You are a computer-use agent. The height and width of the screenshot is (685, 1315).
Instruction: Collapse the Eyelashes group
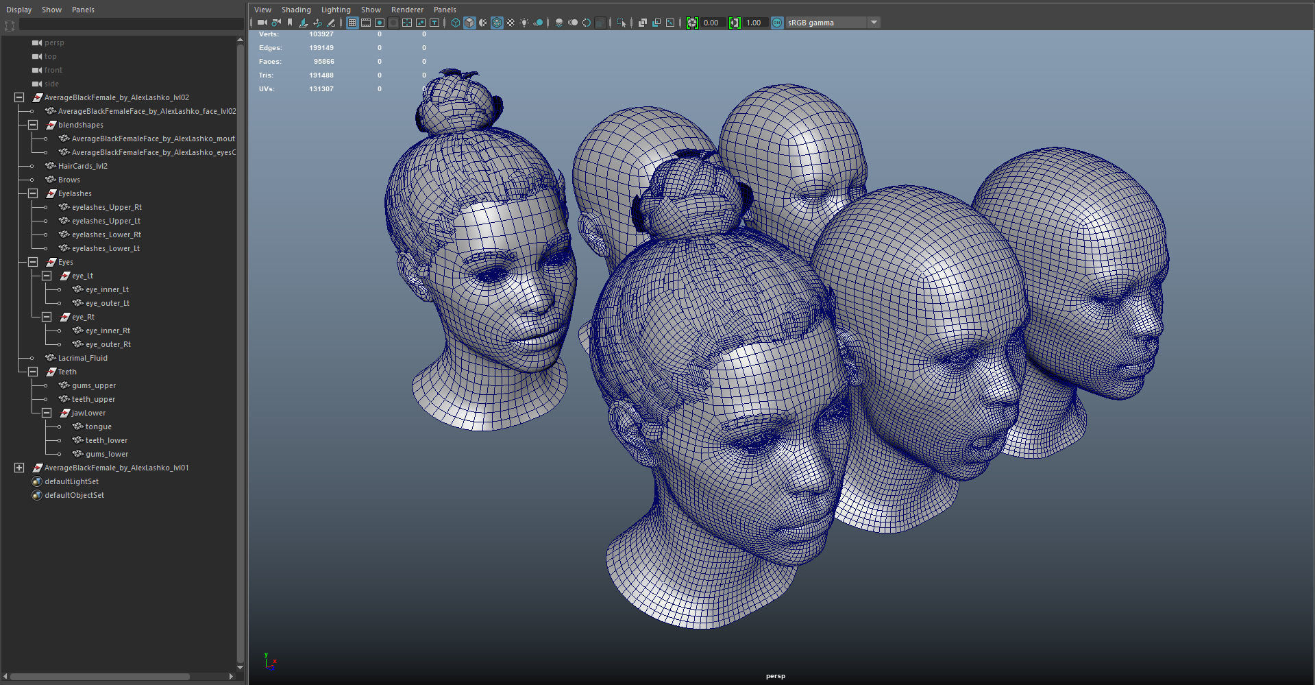tap(33, 193)
